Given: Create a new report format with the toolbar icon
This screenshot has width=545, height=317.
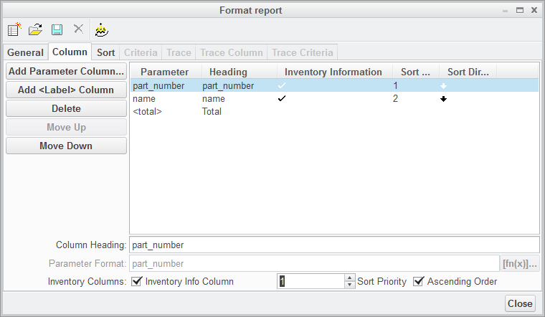Looking at the screenshot, I should (x=14, y=29).
